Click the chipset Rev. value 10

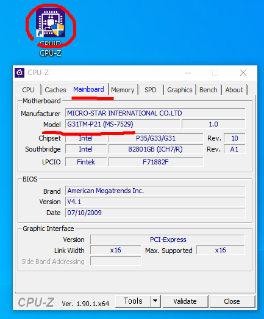click(x=235, y=138)
